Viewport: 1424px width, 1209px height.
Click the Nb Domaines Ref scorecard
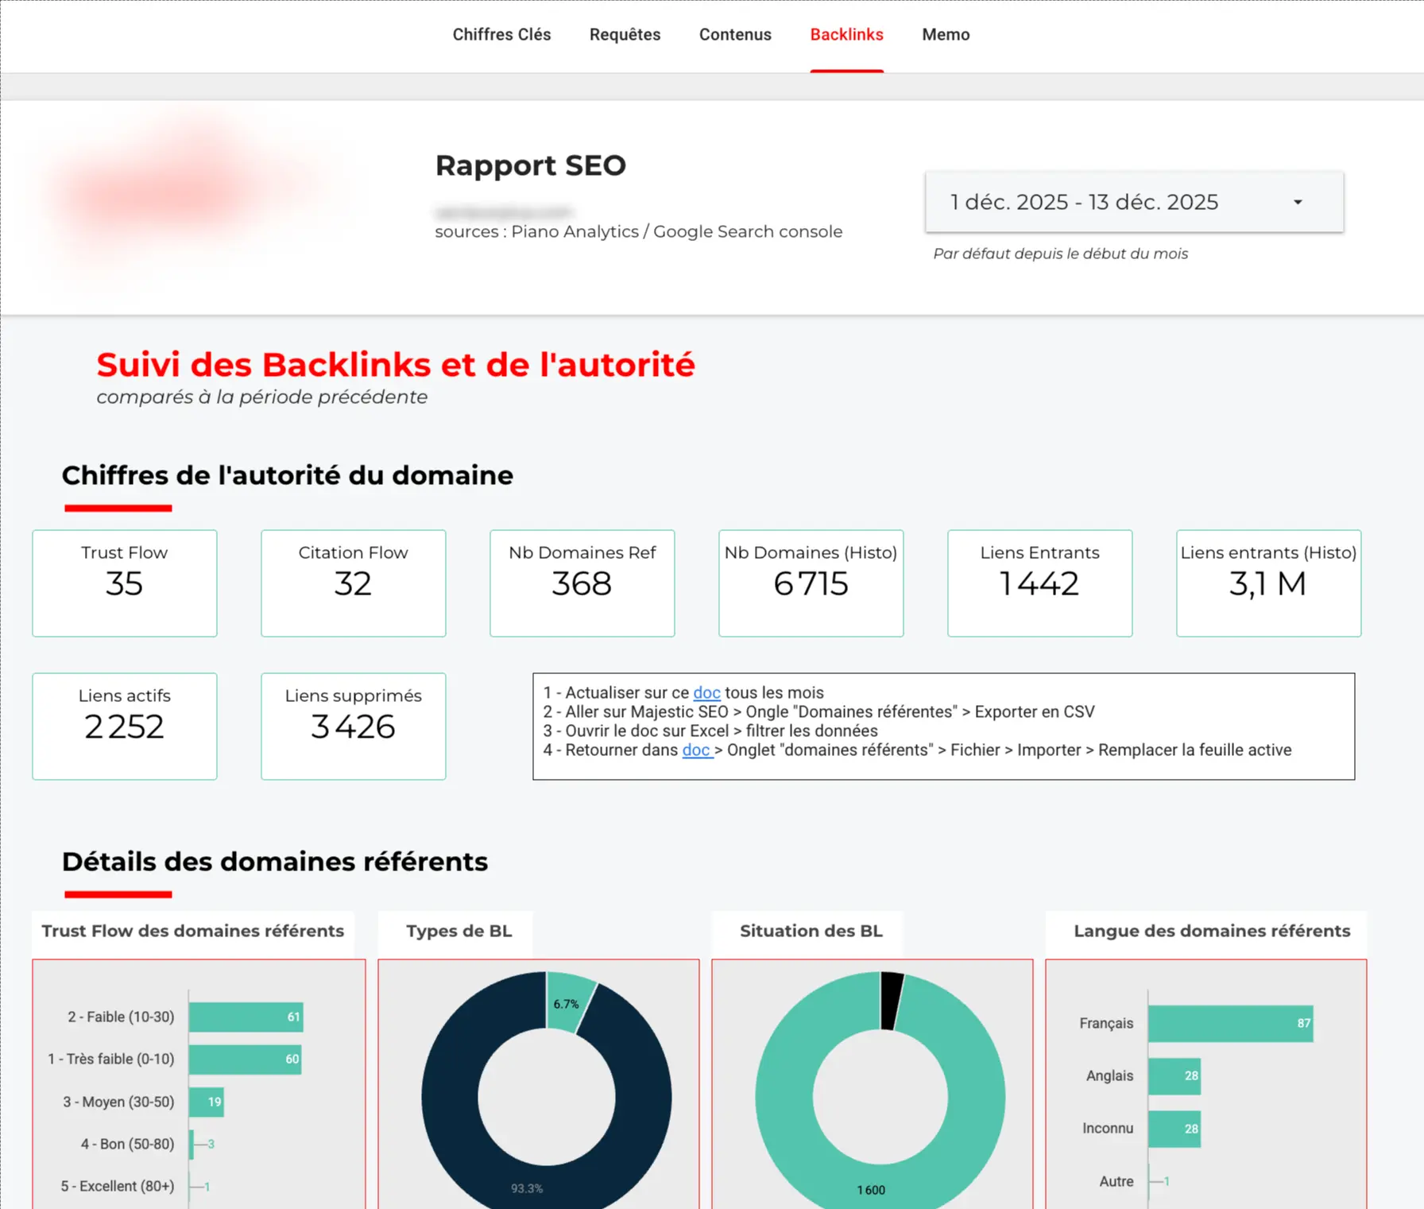[x=582, y=583]
